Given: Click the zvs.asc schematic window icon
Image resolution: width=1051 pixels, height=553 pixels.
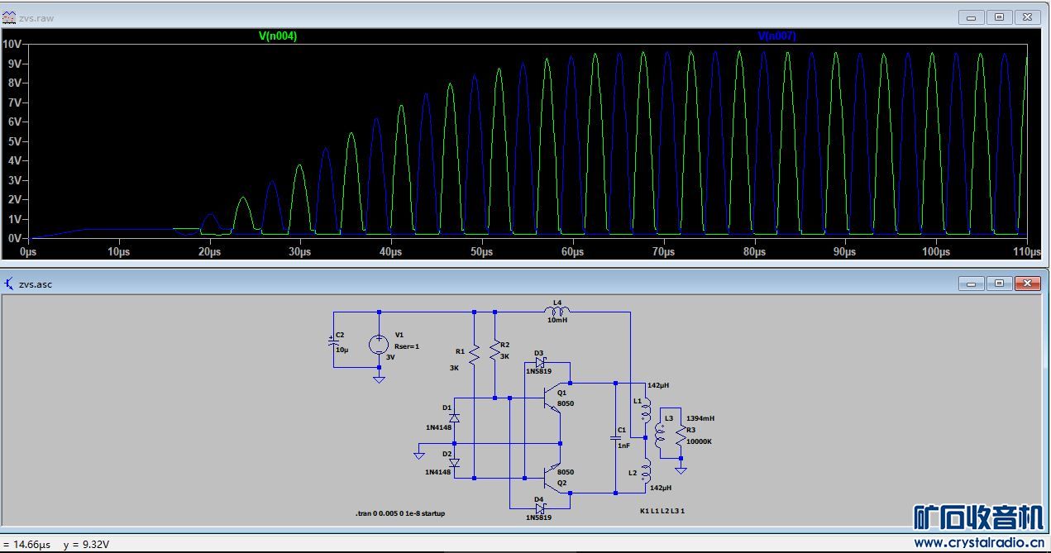Looking at the screenshot, I should [x=9, y=284].
